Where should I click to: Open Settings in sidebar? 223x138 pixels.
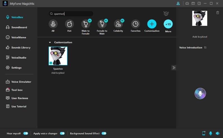pos(14,67)
